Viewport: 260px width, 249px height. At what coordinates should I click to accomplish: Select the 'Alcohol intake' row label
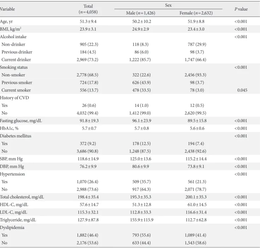tap(13, 37)
